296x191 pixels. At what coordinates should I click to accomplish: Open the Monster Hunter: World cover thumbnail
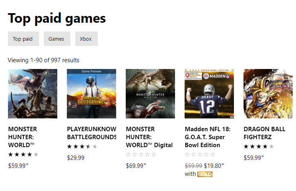click(33, 94)
